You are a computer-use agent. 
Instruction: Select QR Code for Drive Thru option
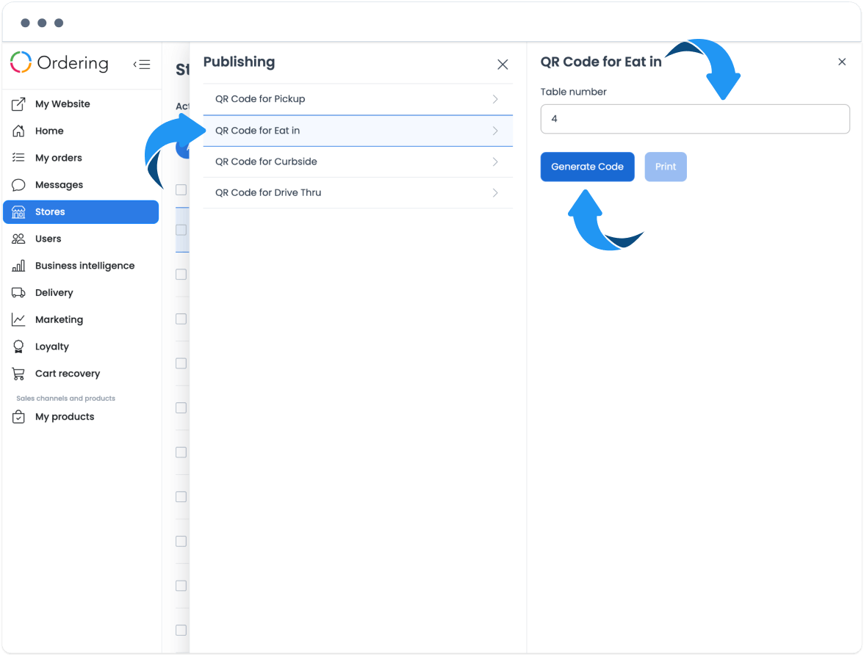[x=358, y=193]
